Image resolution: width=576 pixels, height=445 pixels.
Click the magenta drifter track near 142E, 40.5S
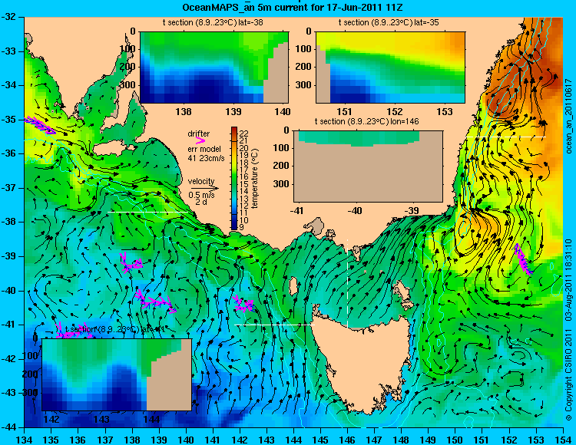tap(244, 304)
